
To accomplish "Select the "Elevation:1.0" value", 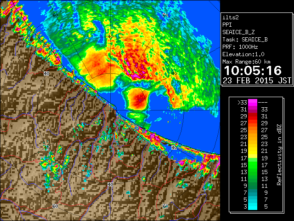I will pos(243,54).
